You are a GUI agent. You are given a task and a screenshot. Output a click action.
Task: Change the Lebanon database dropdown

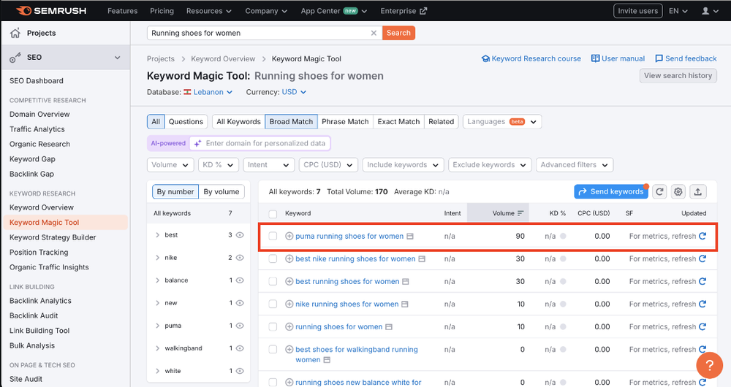click(208, 92)
